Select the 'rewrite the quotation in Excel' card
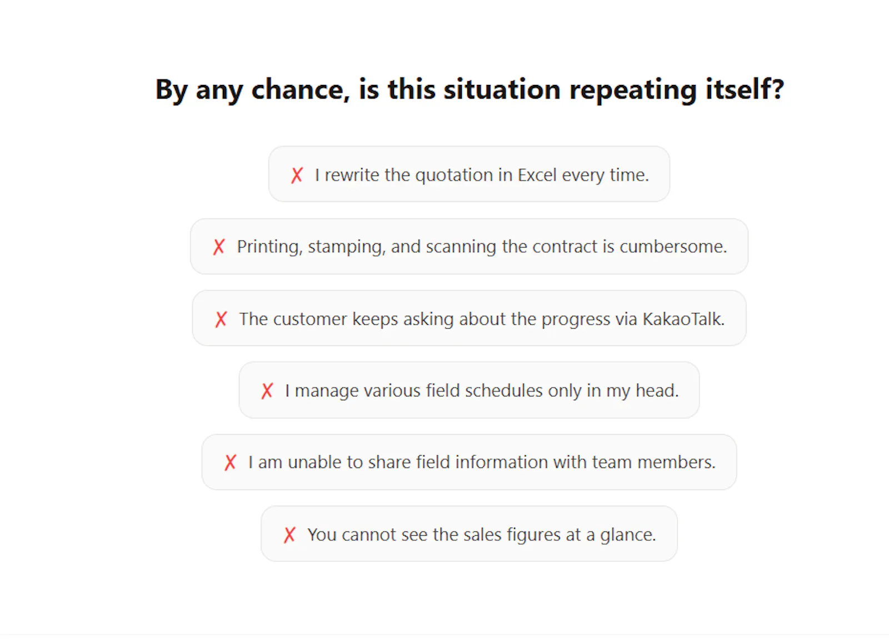This screenshot has width=889, height=639. [x=469, y=174]
